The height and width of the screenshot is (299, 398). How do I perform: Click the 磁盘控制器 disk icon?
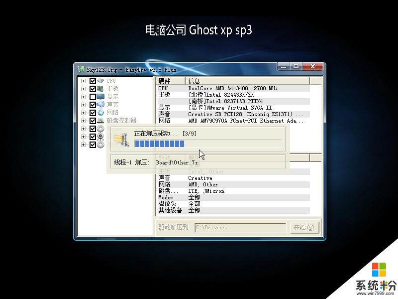(x=100, y=121)
